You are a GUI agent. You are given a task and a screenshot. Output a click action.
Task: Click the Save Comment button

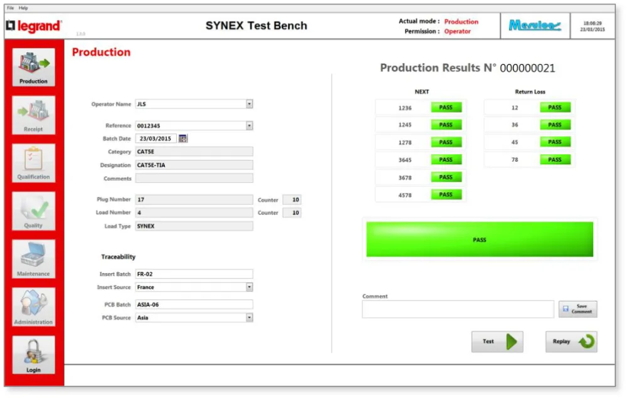578,309
